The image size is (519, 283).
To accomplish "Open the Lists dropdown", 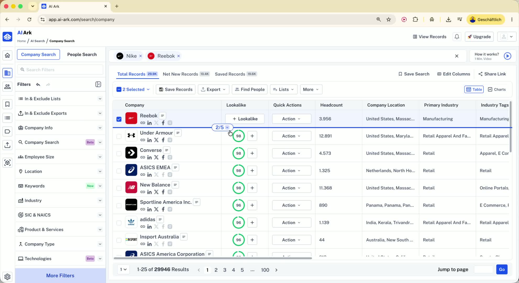I will [x=284, y=89].
